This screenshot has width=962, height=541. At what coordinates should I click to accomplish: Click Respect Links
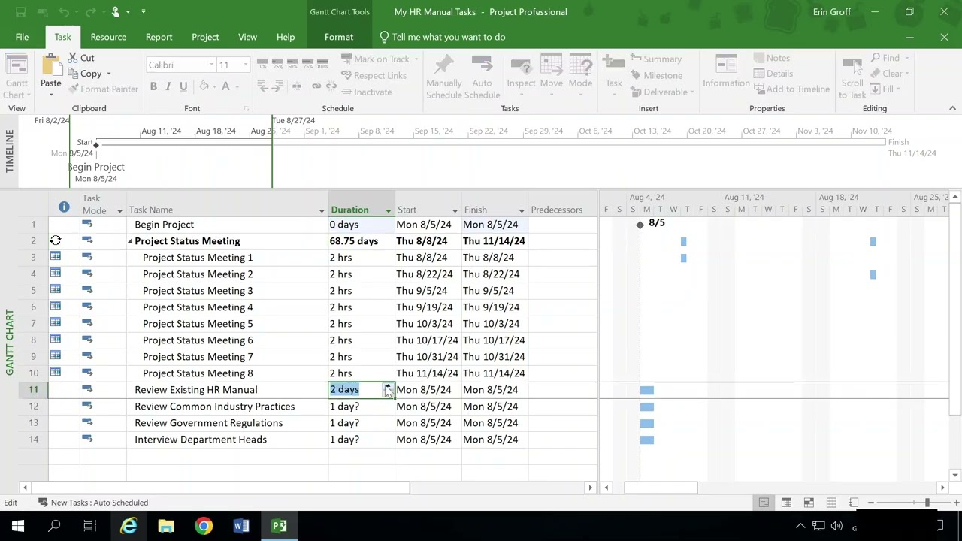(374, 75)
